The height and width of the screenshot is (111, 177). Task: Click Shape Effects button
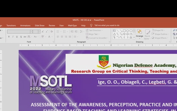(160, 38)
